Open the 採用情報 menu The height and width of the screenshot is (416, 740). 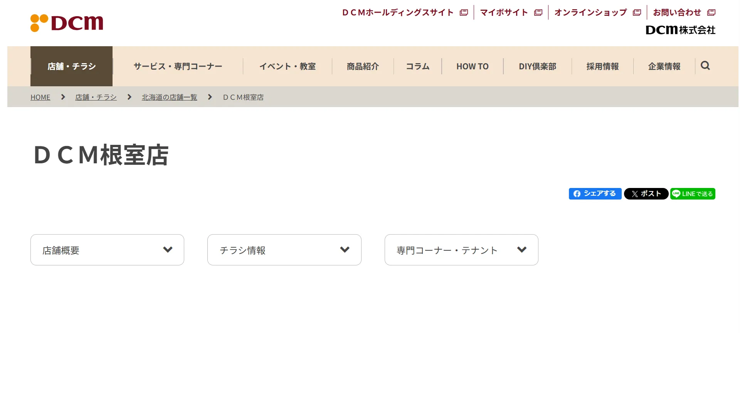point(602,66)
